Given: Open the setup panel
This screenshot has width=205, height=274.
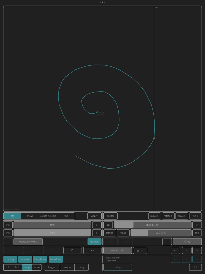Looking at the screenshot, I should (x=118, y=267).
